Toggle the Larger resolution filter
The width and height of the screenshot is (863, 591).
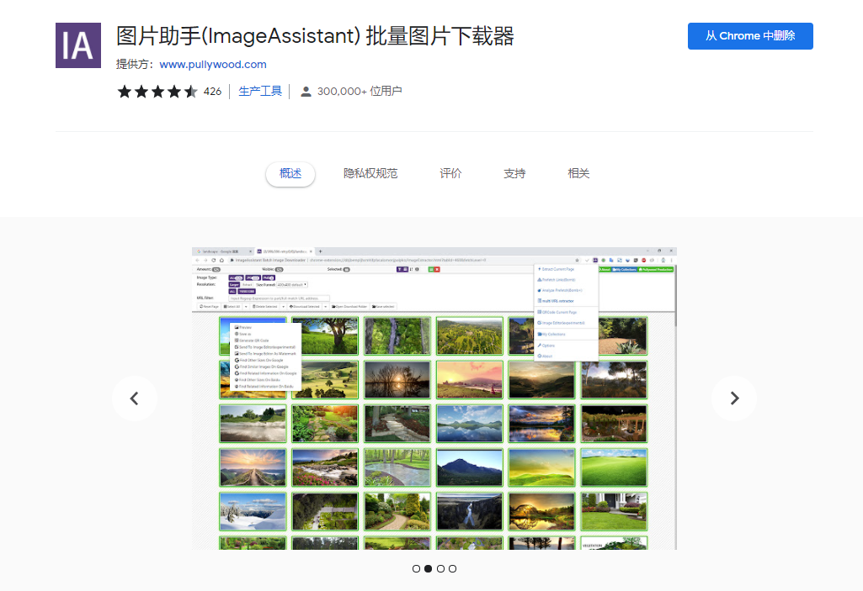point(236,284)
